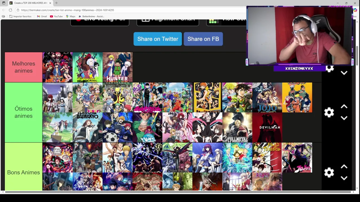Click Share on FB button
Viewport: 360px width, 202px height.
(x=203, y=39)
